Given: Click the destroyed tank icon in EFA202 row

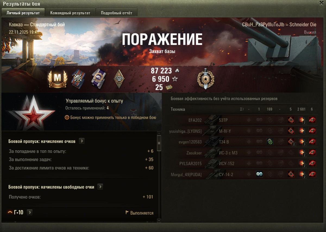Looking at the screenshot, I should pyautogui.click(x=312, y=120).
